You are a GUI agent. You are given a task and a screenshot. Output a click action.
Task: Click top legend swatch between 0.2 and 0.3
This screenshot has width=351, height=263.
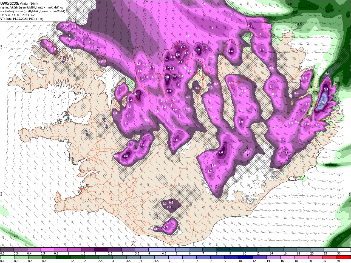[7, 250]
